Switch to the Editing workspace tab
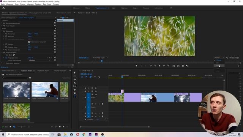 (101, 8)
